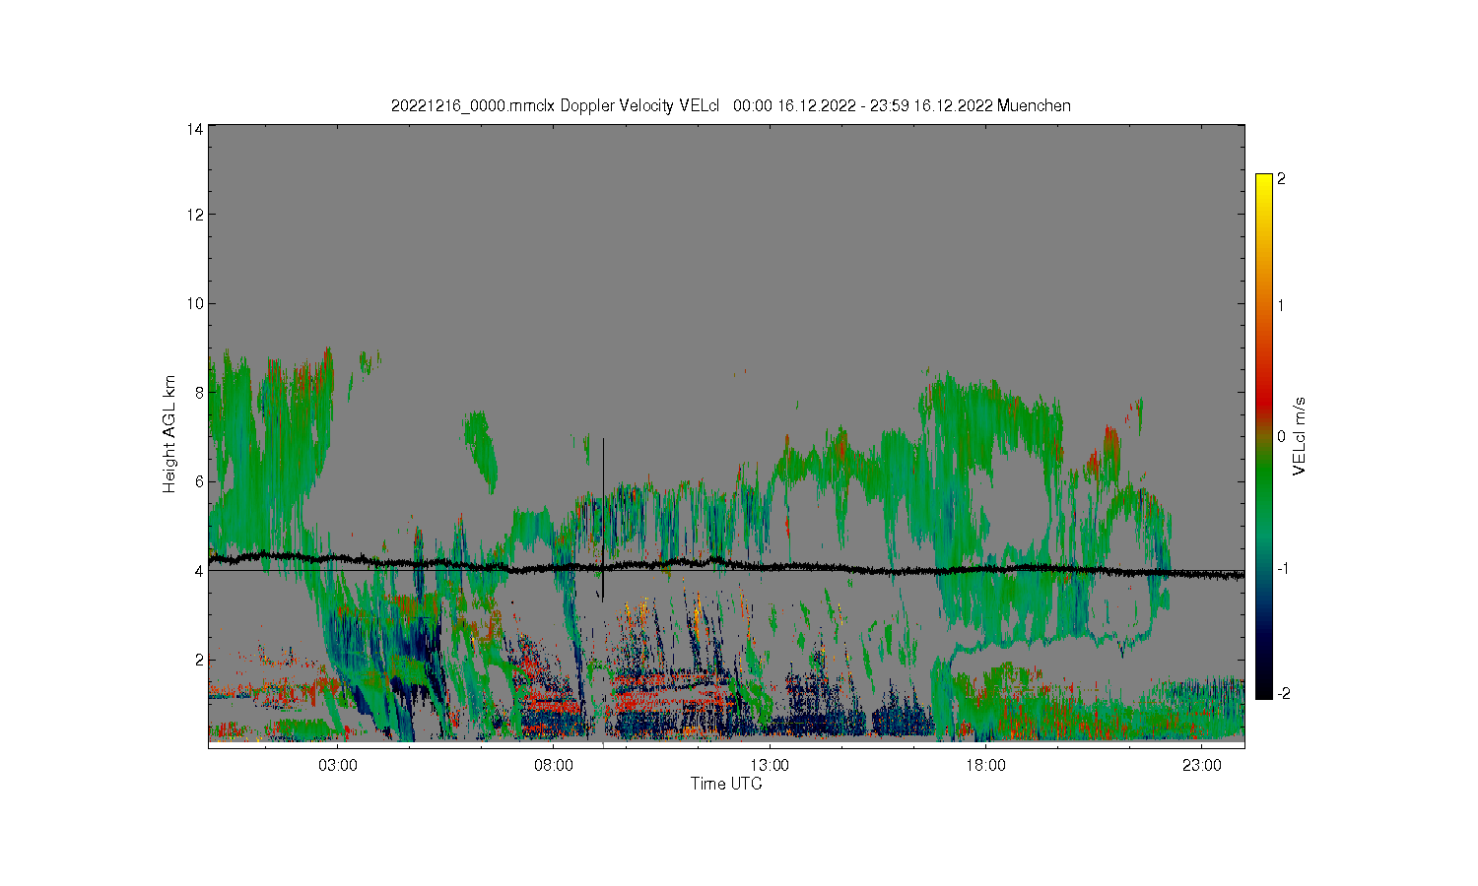Click the colorbar label -1
The width and height of the screenshot is (1478, 886).
click(1283, 569)
